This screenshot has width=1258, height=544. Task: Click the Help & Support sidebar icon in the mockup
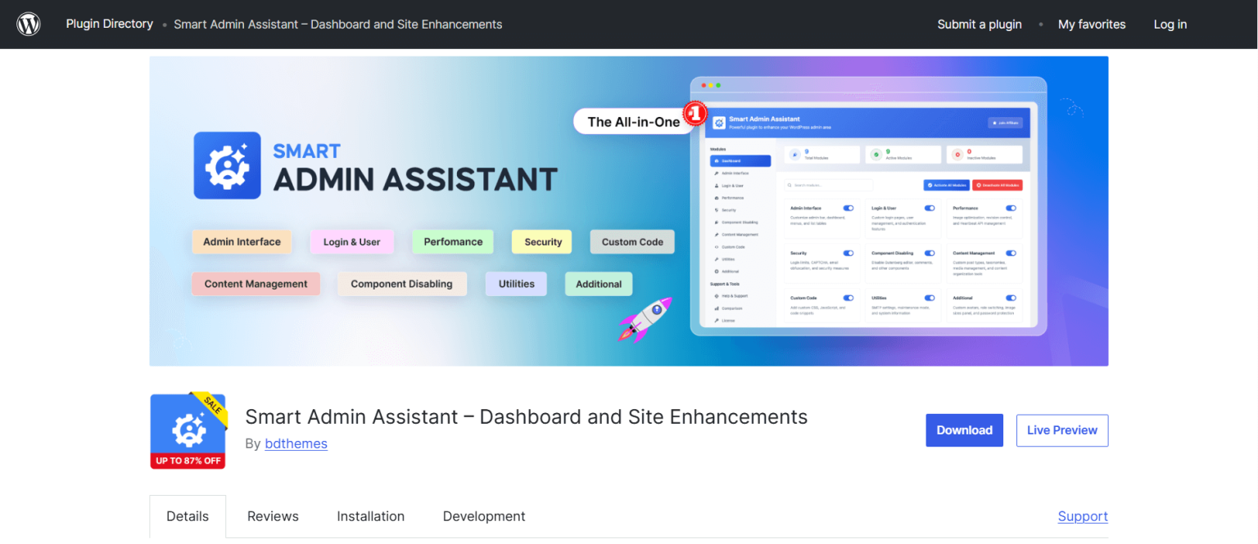click(717, 296)
